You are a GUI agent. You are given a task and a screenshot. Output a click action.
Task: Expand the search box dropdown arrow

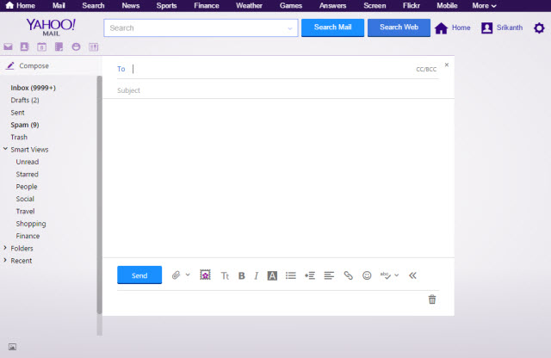click(x=290, y=28)
